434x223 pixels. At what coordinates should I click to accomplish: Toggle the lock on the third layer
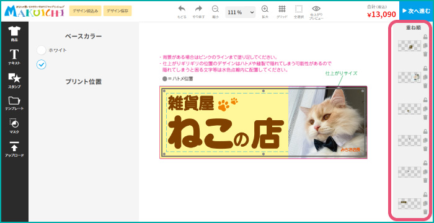tap(425, 100)
